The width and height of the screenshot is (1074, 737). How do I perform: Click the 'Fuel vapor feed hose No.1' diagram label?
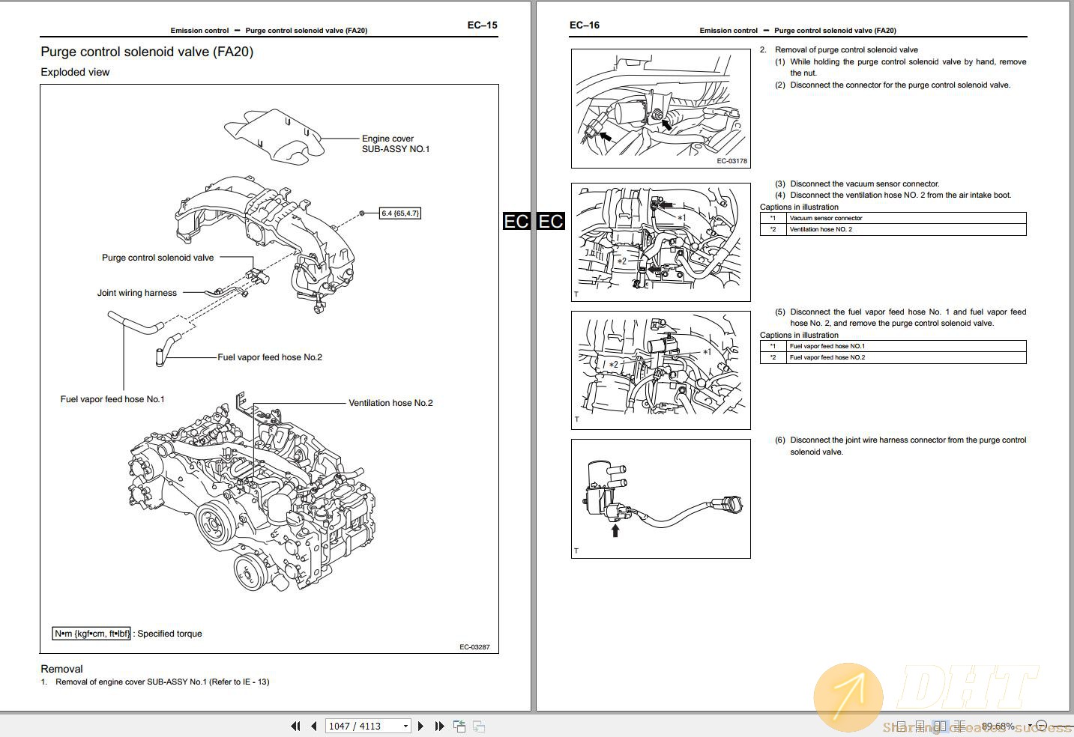(x=112, y=399)
